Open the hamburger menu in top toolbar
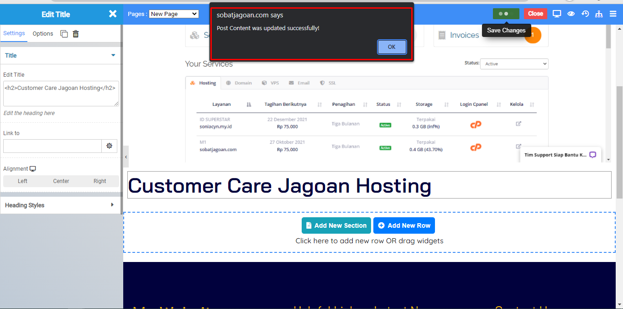The image size is (623, 309). 613,14
